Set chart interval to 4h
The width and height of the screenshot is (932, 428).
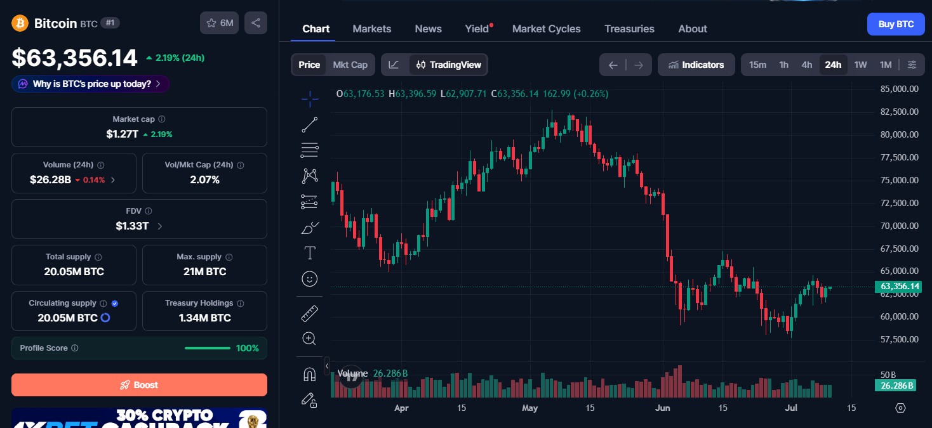tap(807, 65)
